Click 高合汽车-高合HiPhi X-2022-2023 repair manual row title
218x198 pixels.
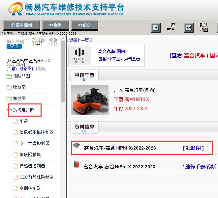[119, 167]
